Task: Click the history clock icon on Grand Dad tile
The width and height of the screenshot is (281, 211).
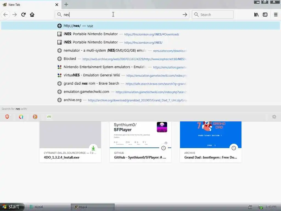Action: pos(234,148)
